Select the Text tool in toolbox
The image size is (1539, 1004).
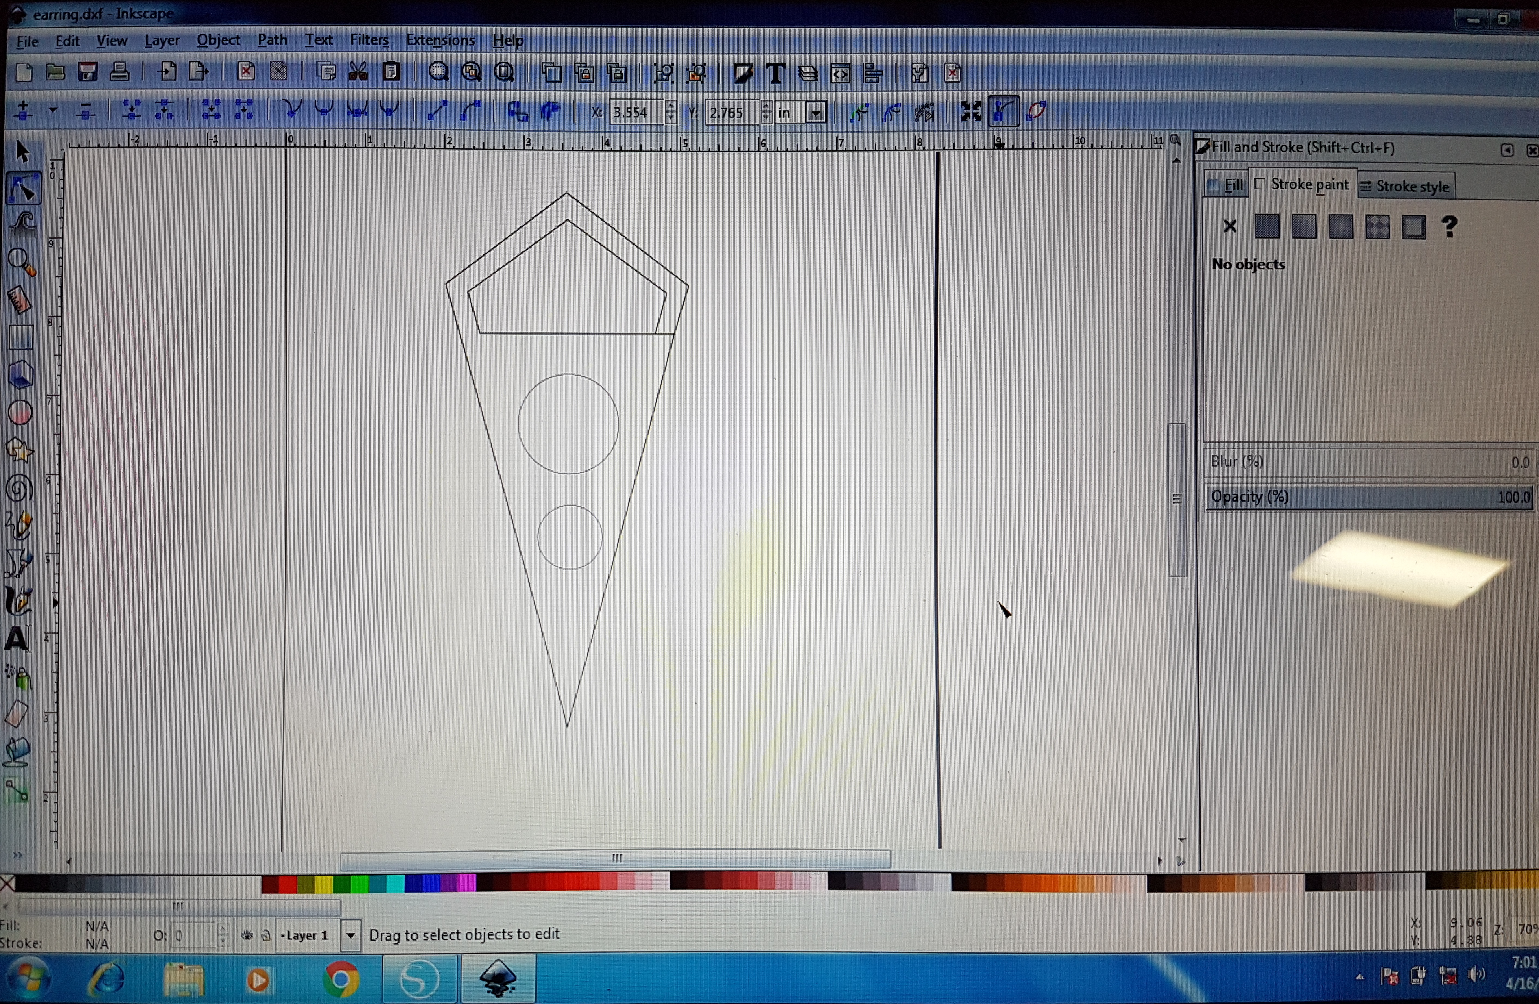tap(17, 639)
